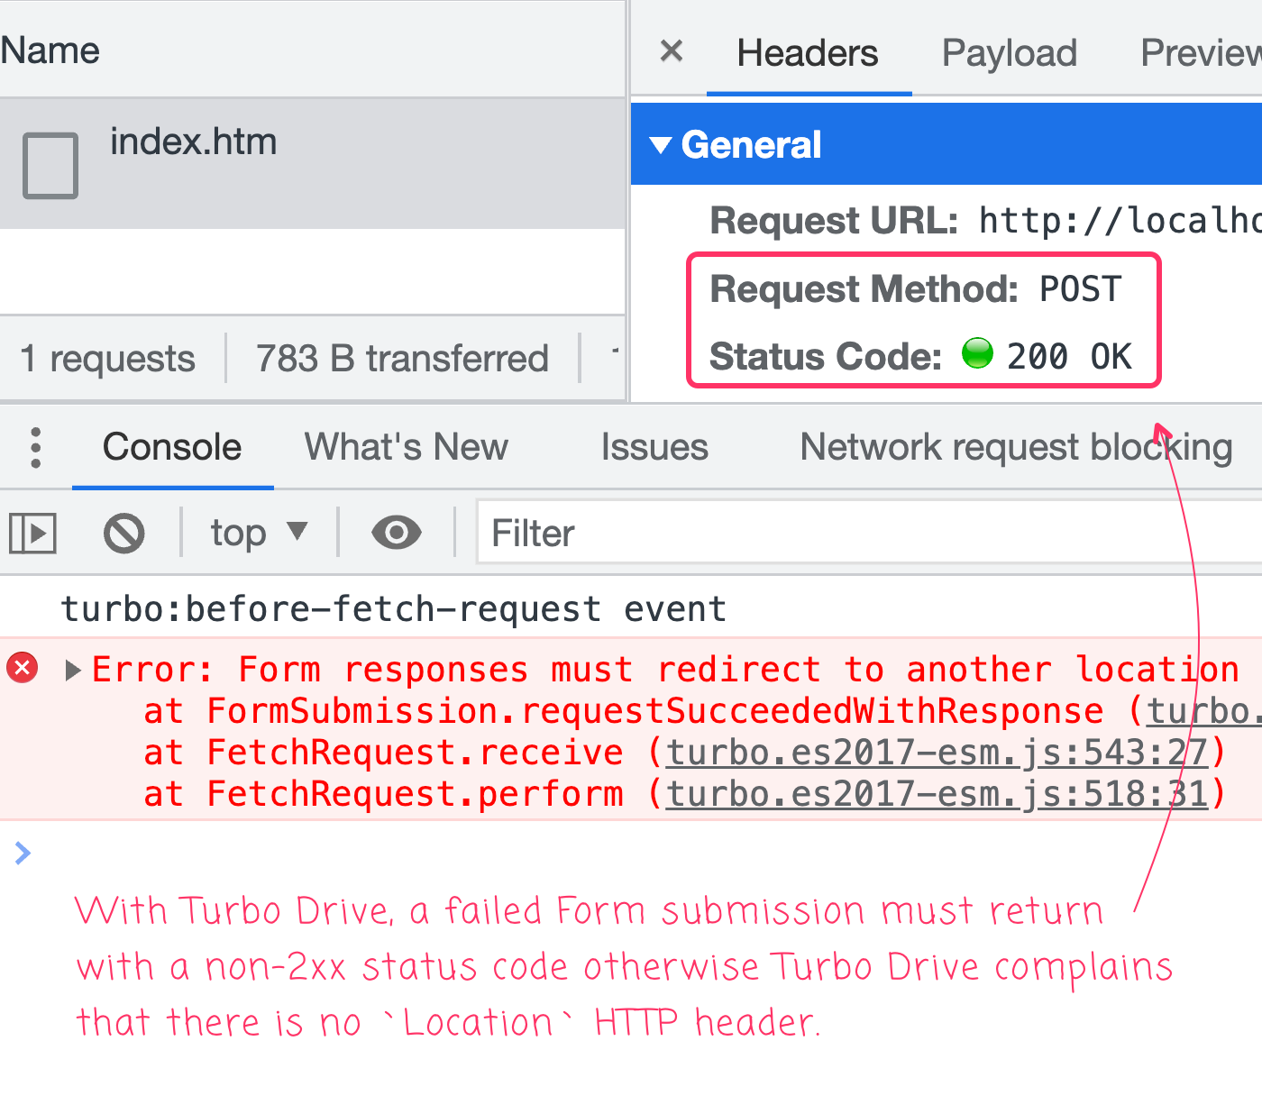Collapse the General headers section

(661, 145)
